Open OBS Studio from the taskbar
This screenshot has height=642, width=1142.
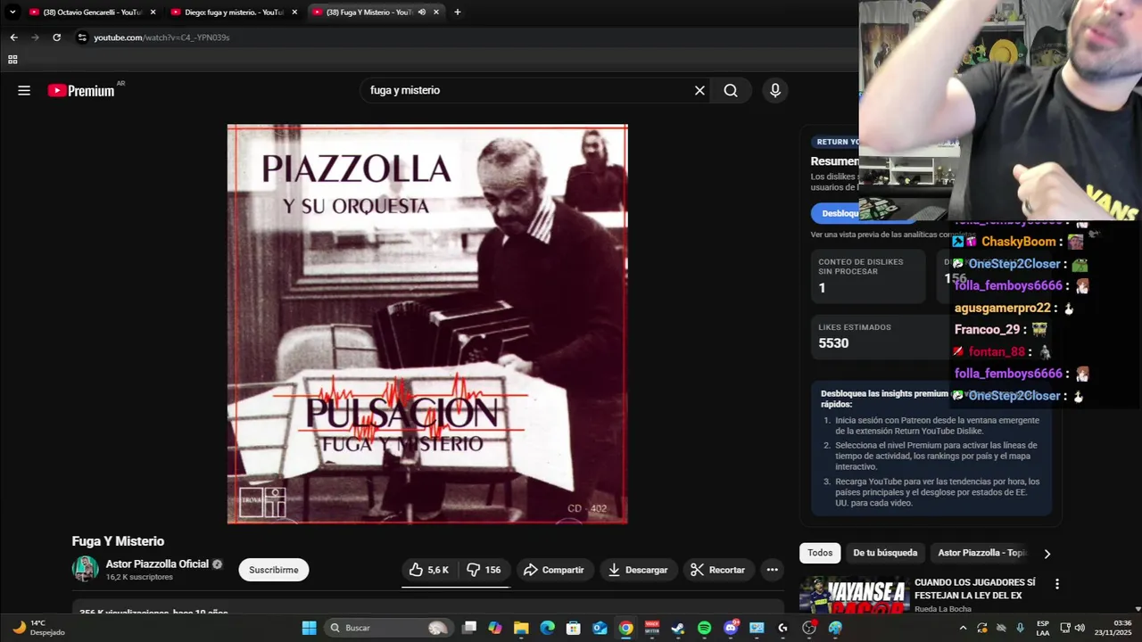click(809, 628)
